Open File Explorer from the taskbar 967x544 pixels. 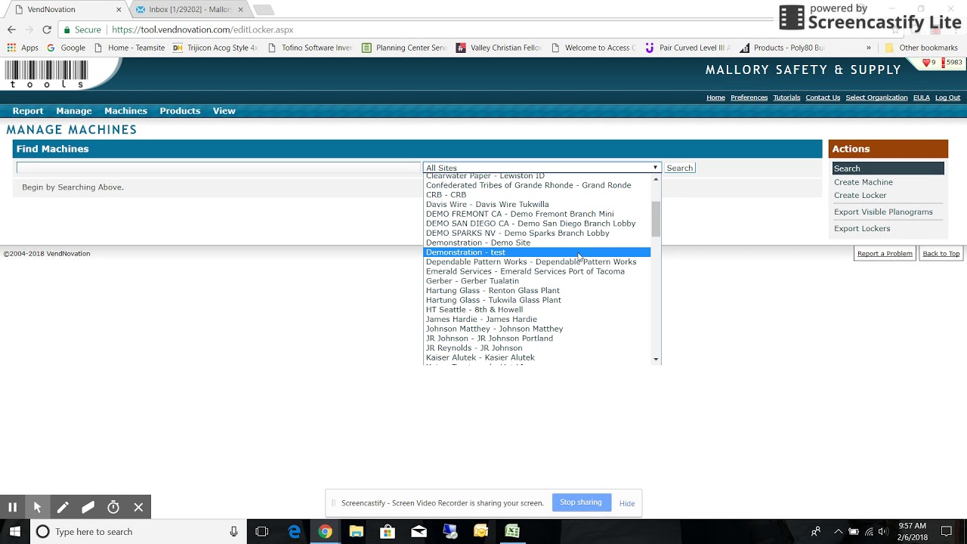[x=357, y=532]
